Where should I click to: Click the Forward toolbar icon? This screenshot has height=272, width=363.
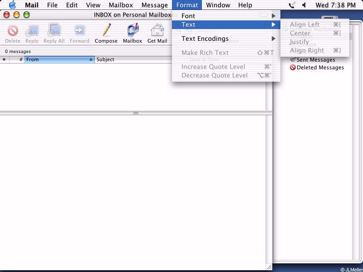pyautogui.click(x=80, y=31)
